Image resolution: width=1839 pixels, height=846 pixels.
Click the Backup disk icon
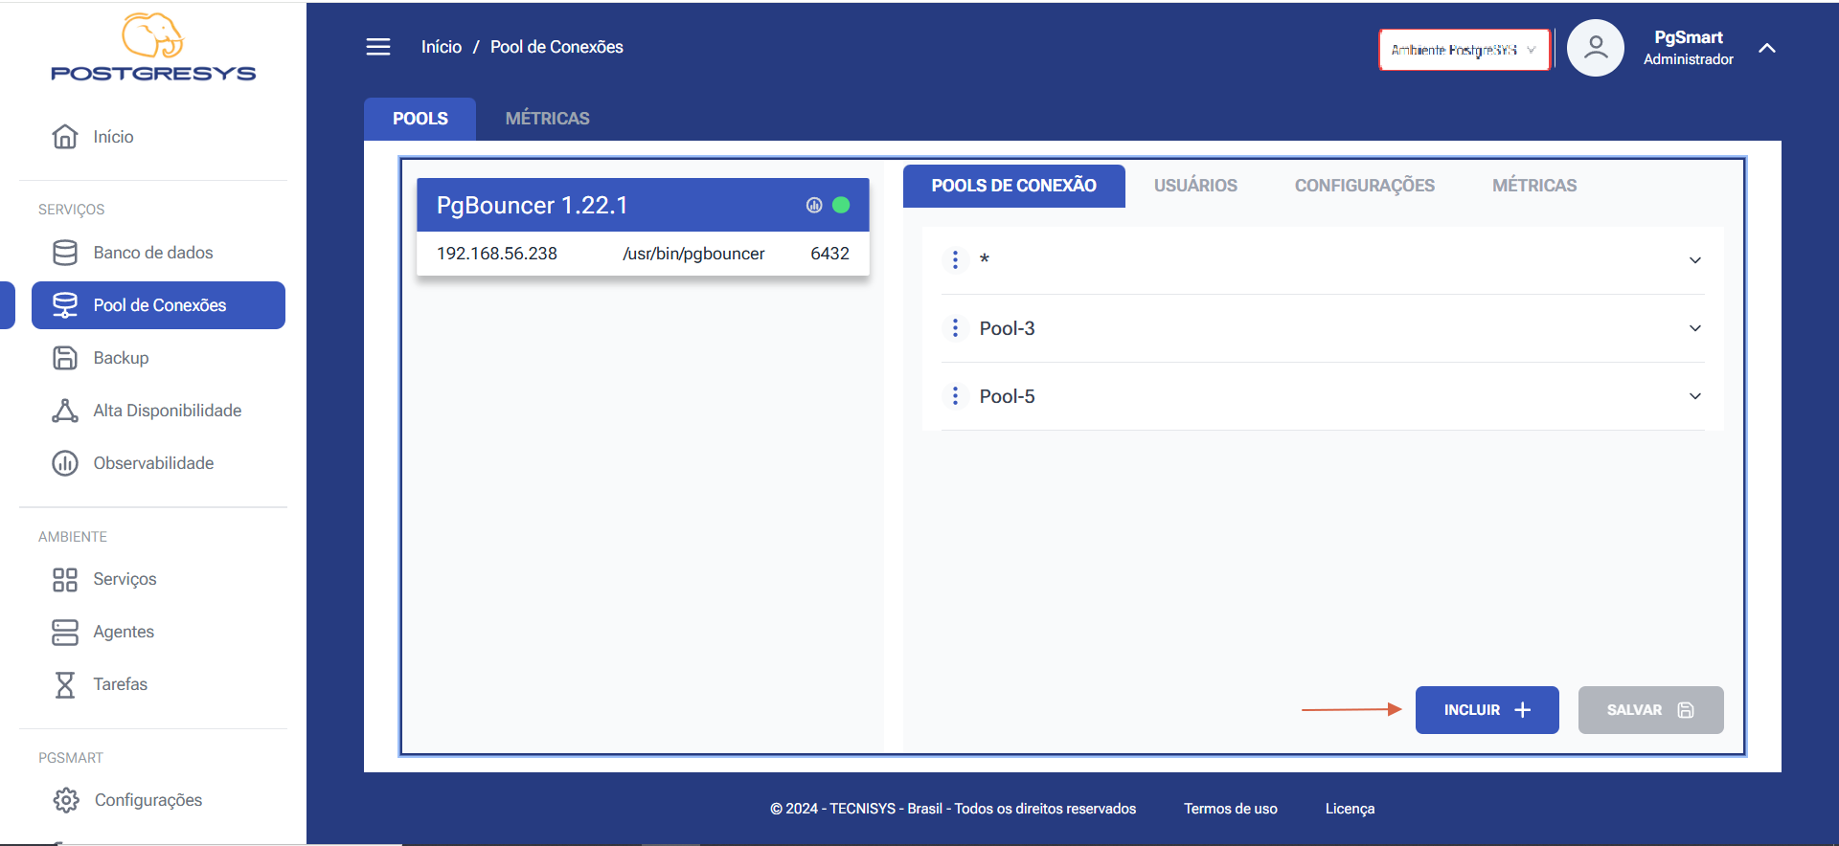click(65, 358)
